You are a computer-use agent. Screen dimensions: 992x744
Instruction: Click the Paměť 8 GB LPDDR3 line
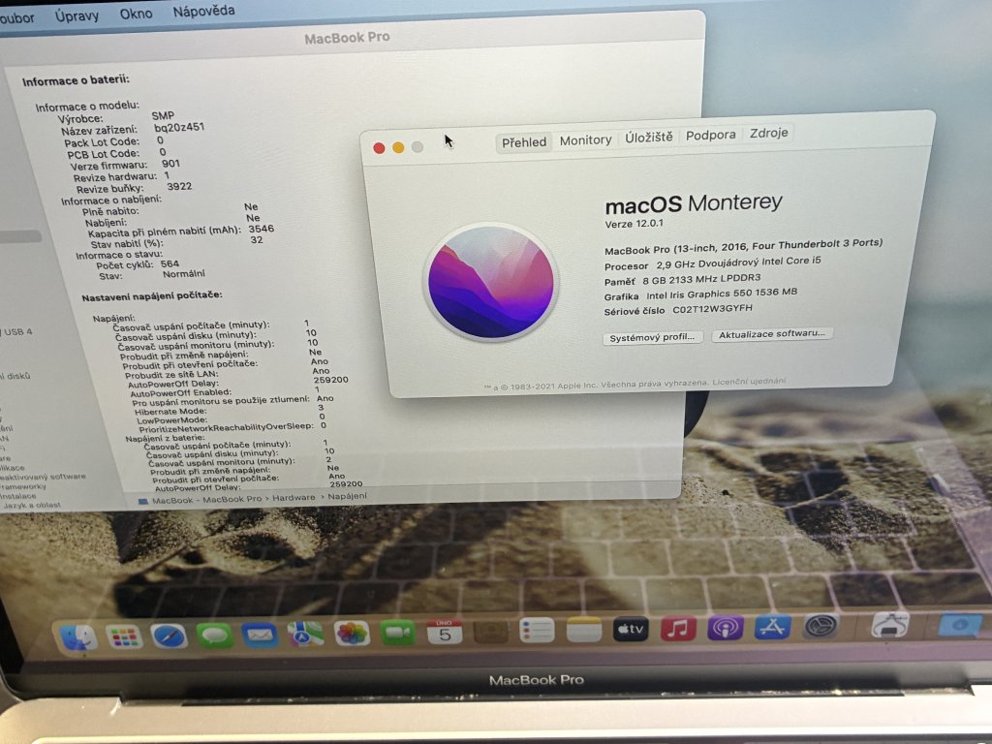(x=683, y=280)
